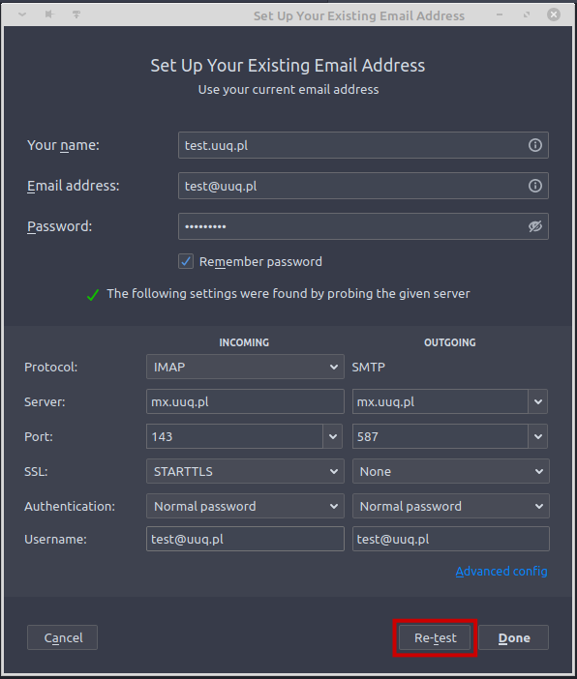Click the Done button
This screenshot has width=577, height=679.
[514, 637]
